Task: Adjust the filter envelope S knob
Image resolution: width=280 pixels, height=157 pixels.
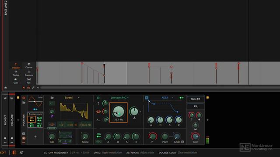Action: tap(127, 137)
